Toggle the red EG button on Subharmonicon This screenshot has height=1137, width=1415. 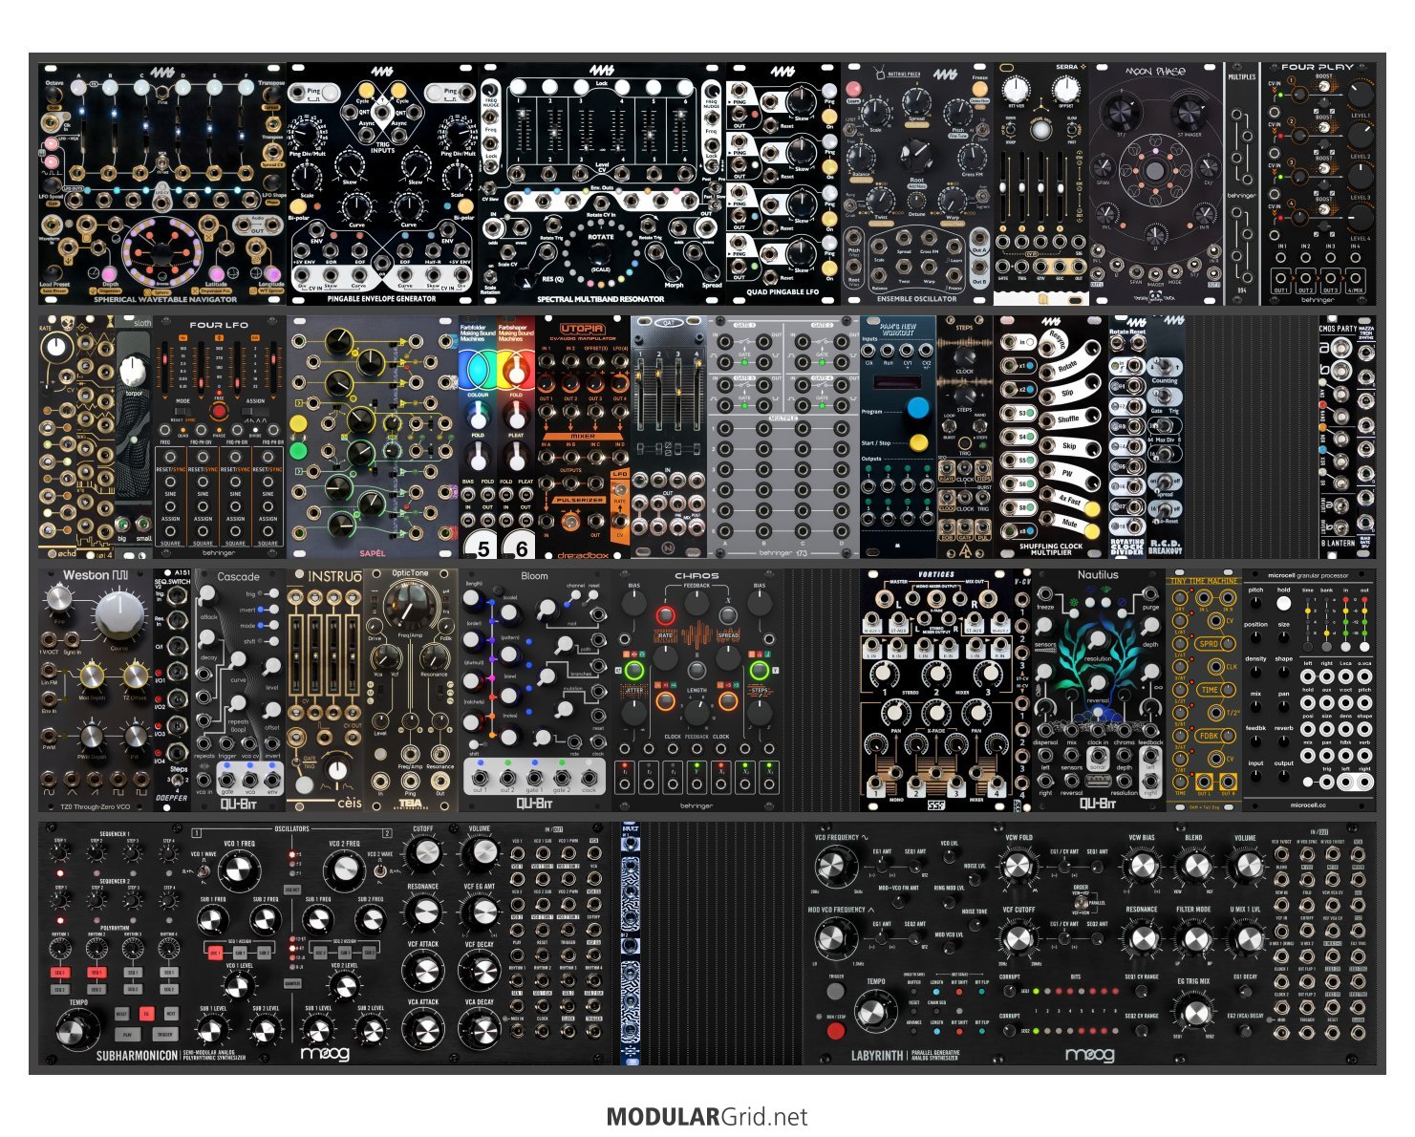(146, 1014)
